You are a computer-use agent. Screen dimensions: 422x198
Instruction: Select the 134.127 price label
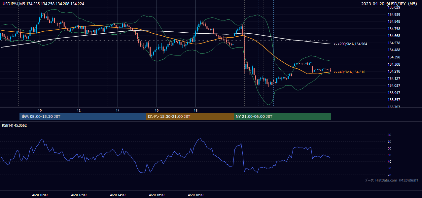394,79
